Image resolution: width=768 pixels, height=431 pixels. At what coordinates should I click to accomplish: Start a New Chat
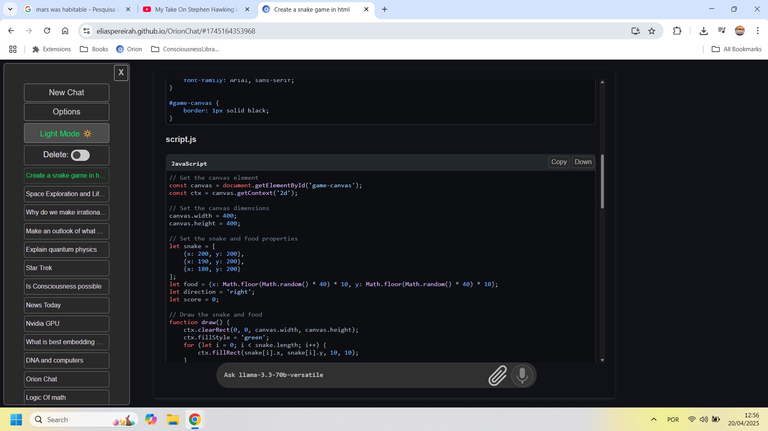(x=66, y=92)
